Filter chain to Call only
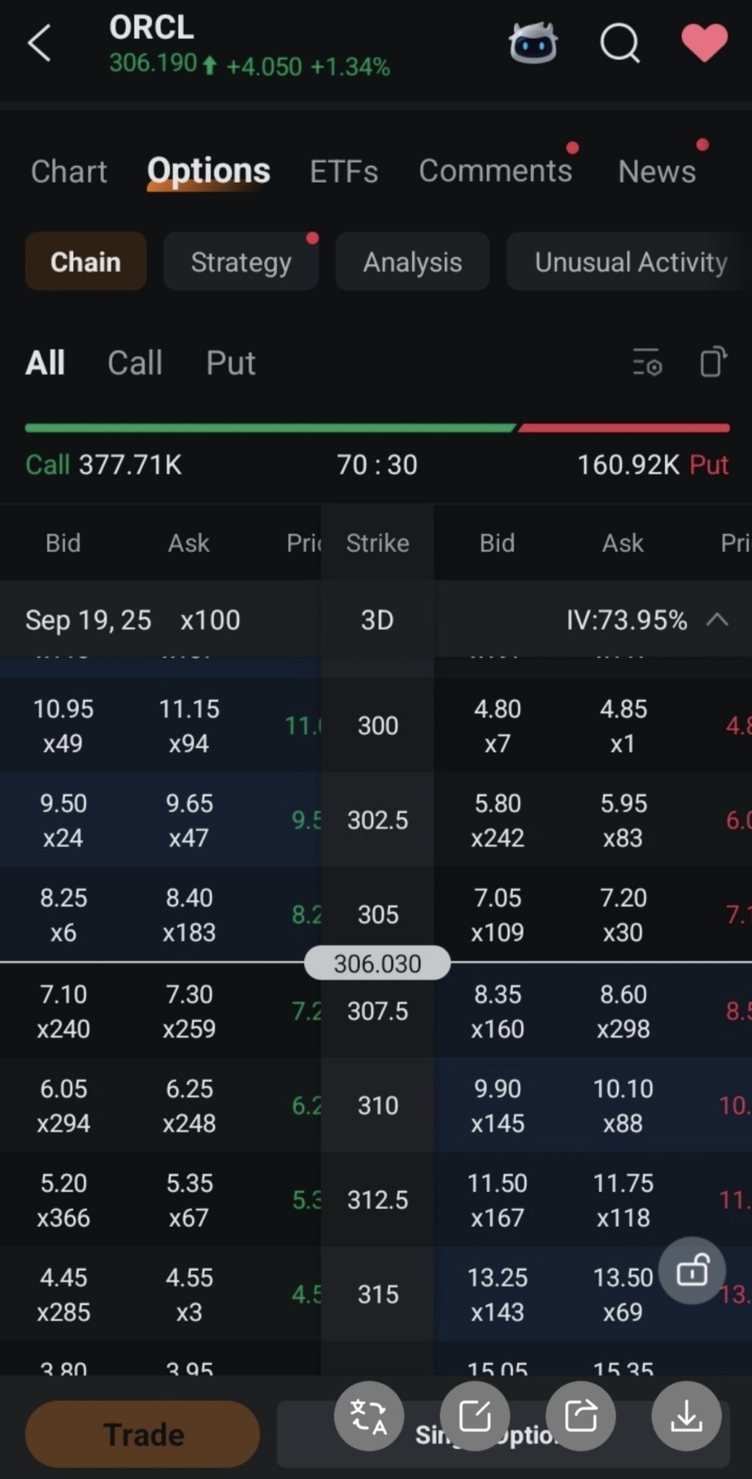The image size is (752, 1479). [135, 362]
